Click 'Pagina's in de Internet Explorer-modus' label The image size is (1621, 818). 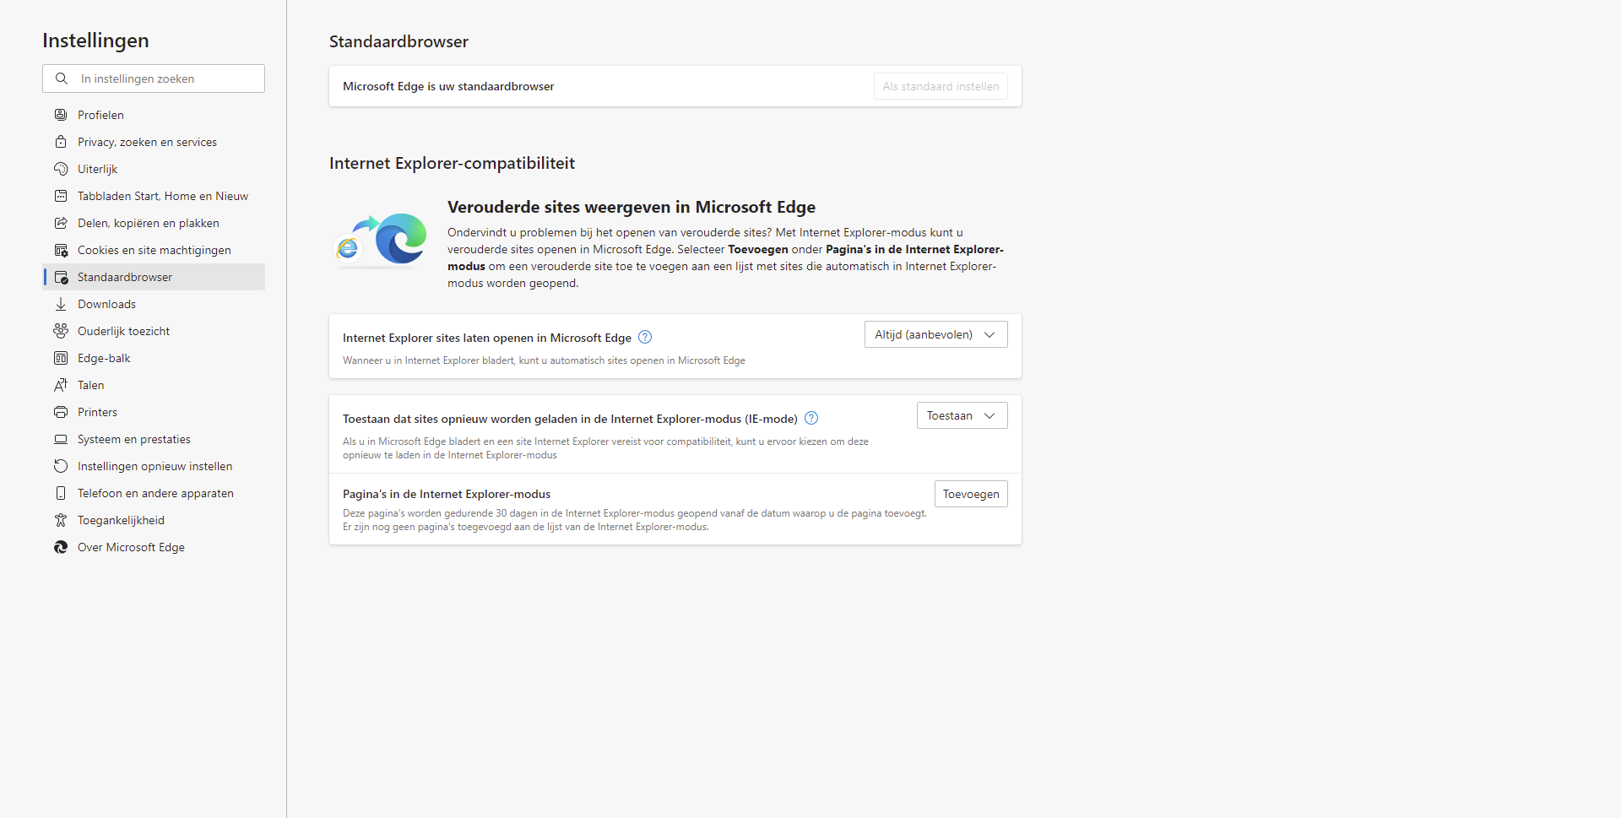click(x=447, y=494)
